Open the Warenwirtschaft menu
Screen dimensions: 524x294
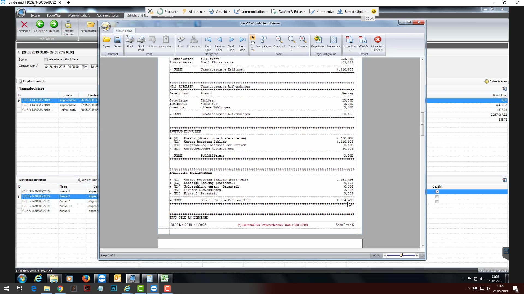tap(79, 16)
